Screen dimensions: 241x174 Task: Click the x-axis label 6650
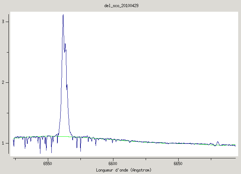tap(178, 164)
